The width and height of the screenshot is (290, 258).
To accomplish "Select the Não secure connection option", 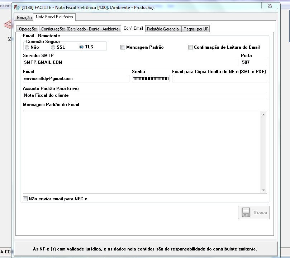I will [27, 47].
